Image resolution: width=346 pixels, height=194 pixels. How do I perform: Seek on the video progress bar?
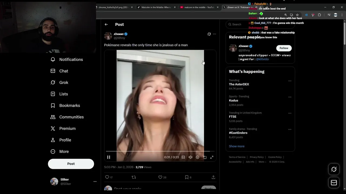point(160,151)
